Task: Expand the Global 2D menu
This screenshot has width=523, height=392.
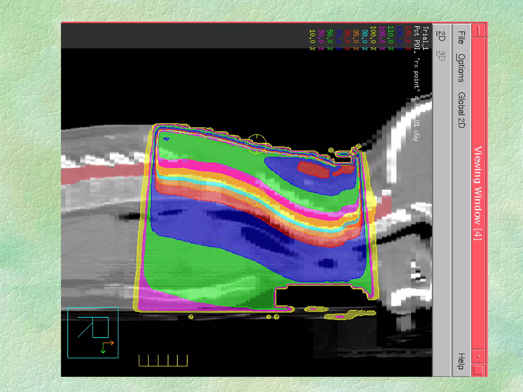Action: 461,110
